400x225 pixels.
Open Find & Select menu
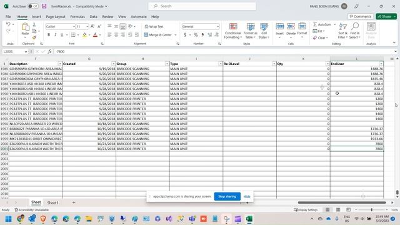point(354,31)
